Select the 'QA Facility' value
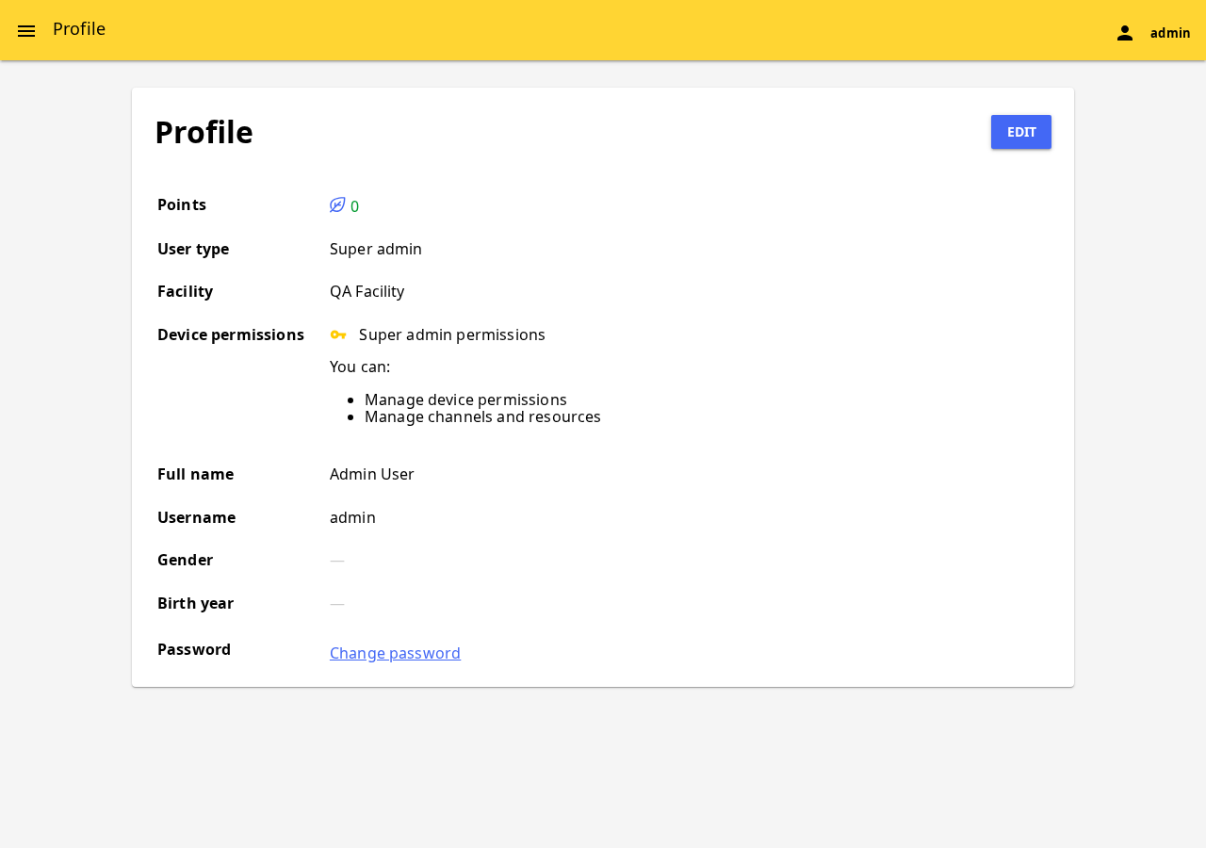 click(x=367, y=291)
